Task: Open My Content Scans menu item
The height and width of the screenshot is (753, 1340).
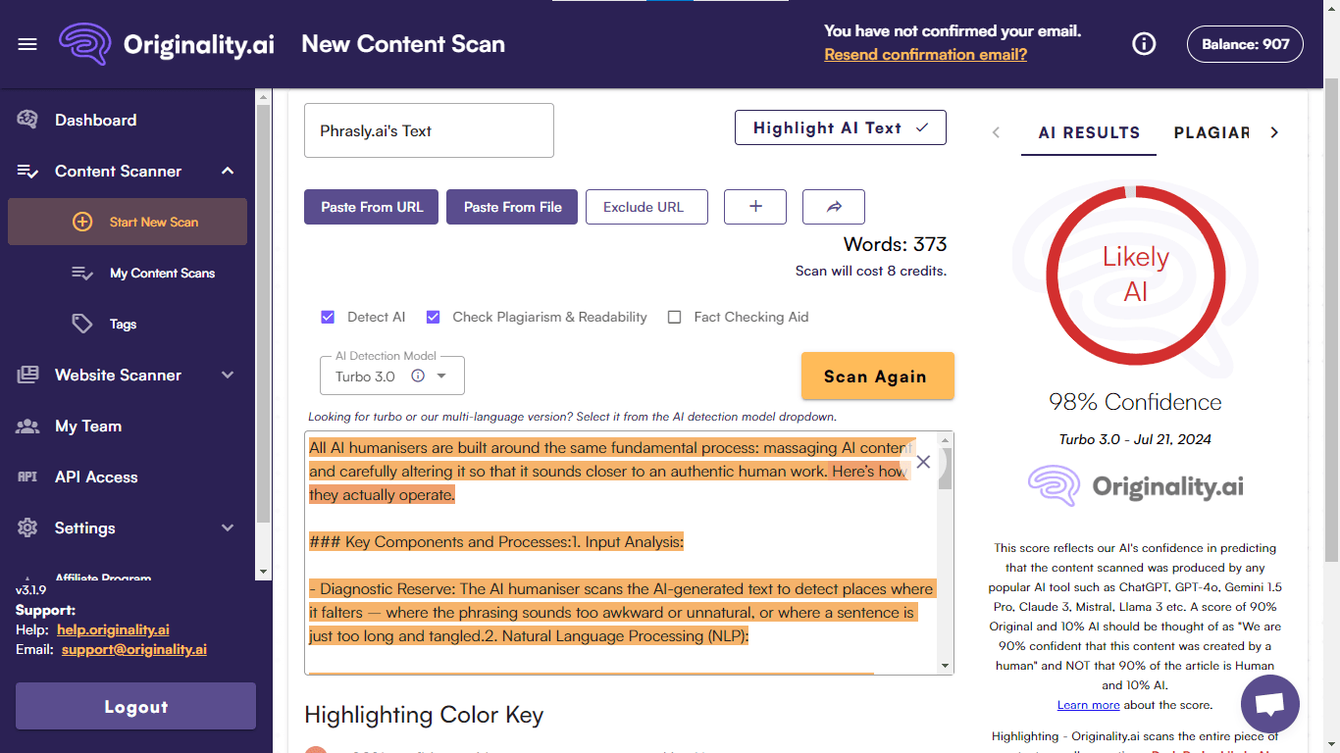Action: coord(162,273)
